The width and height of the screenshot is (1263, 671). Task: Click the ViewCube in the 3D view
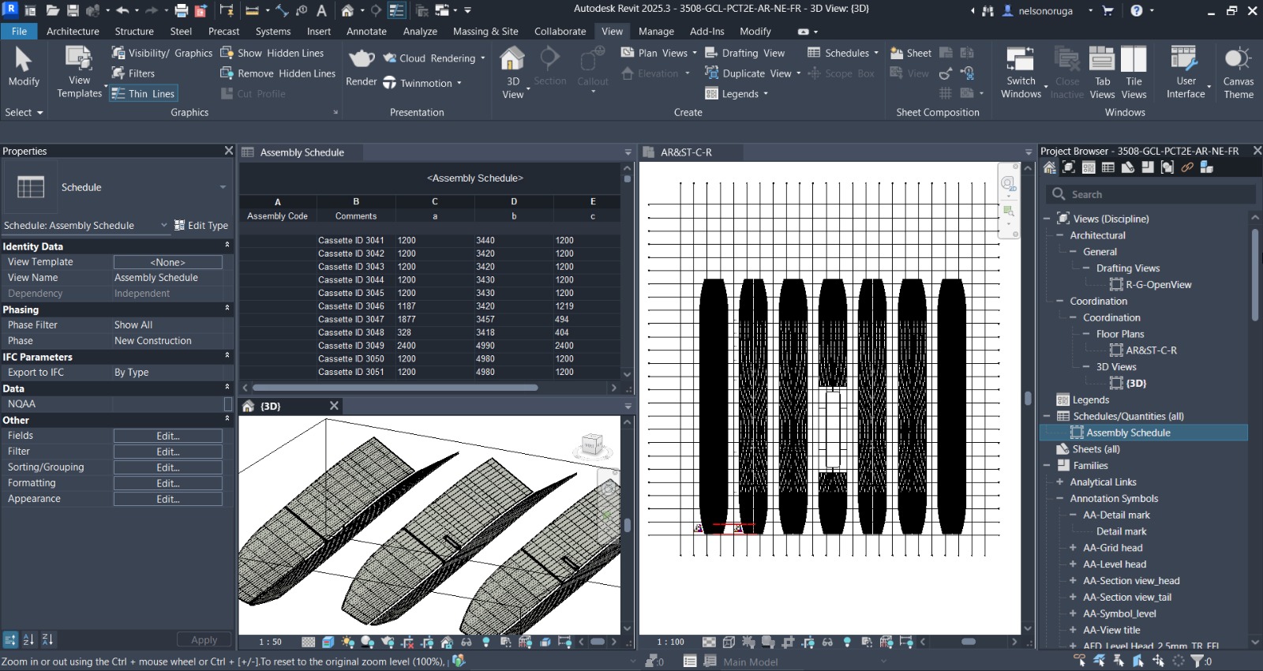[591, 446]
